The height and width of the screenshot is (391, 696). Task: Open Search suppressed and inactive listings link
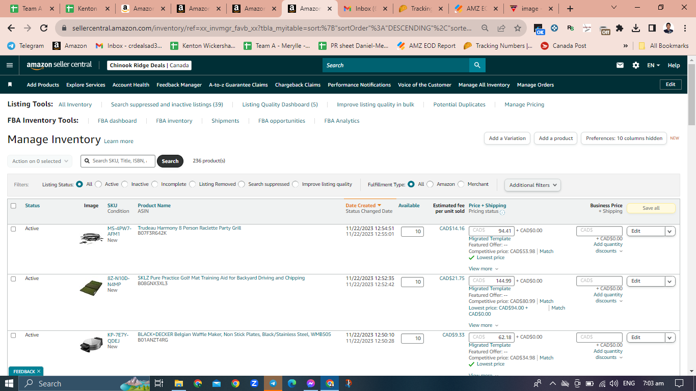point(167,104)
